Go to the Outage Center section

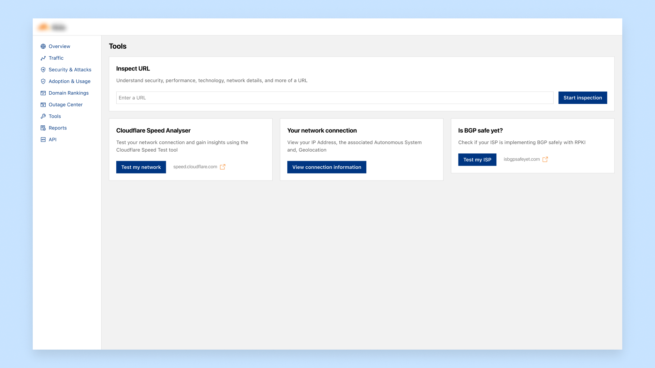(x=65, y=105)
